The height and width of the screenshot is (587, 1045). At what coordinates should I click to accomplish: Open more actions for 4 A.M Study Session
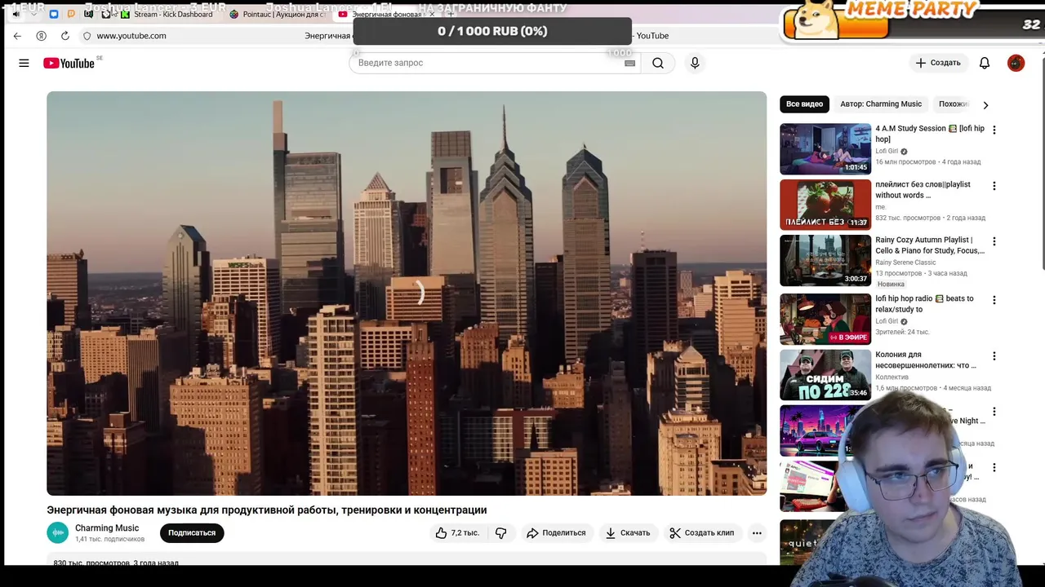[994, 130]
